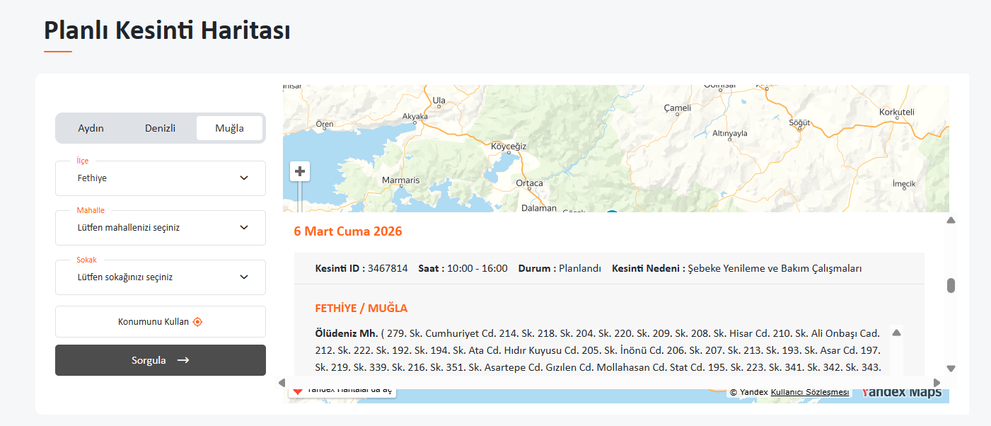
Task: Click the Dalaman label on map
Action: pyautogui.click(x=539, y=208)
